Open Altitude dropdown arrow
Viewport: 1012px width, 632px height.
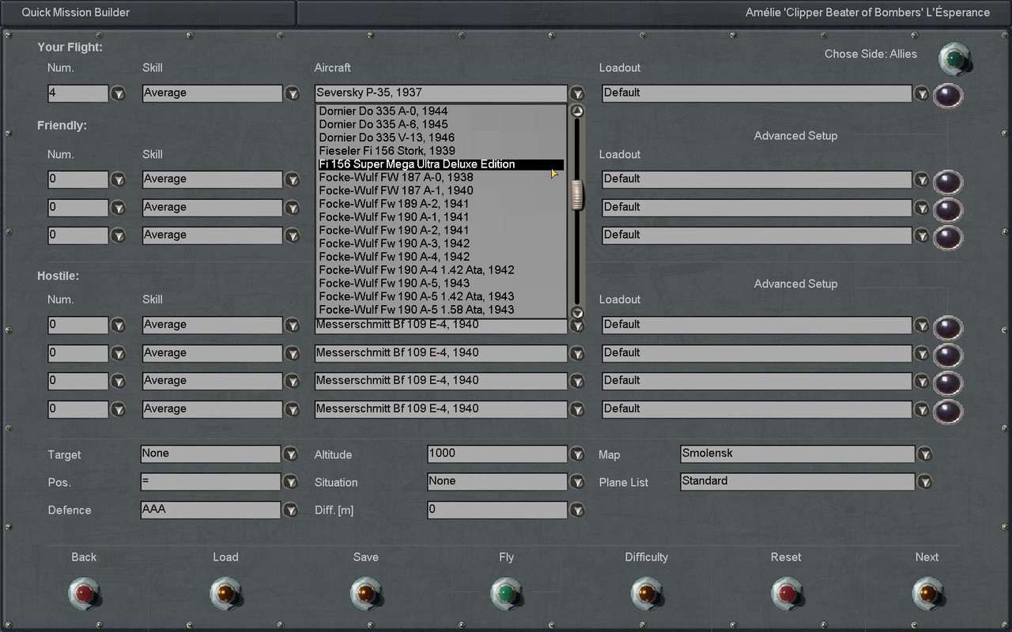pos(577,454)
